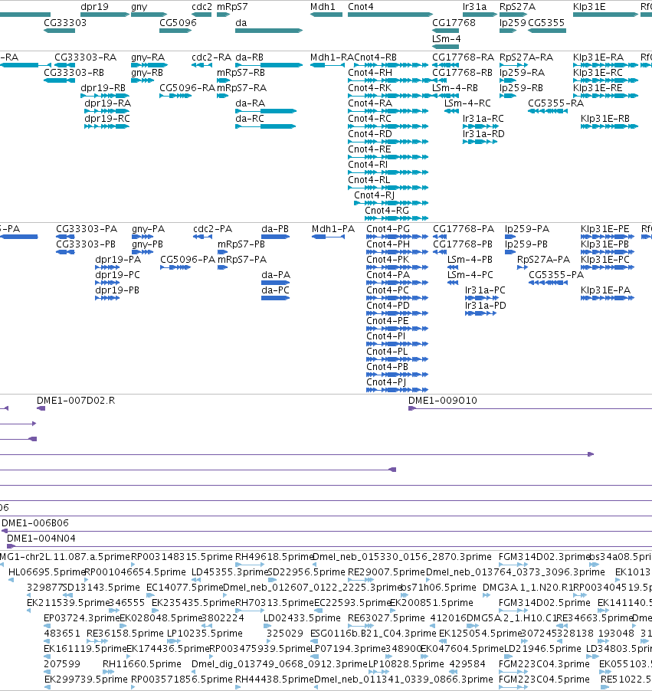Click the RH11660.5prime EST label

[x=142, y=664]
